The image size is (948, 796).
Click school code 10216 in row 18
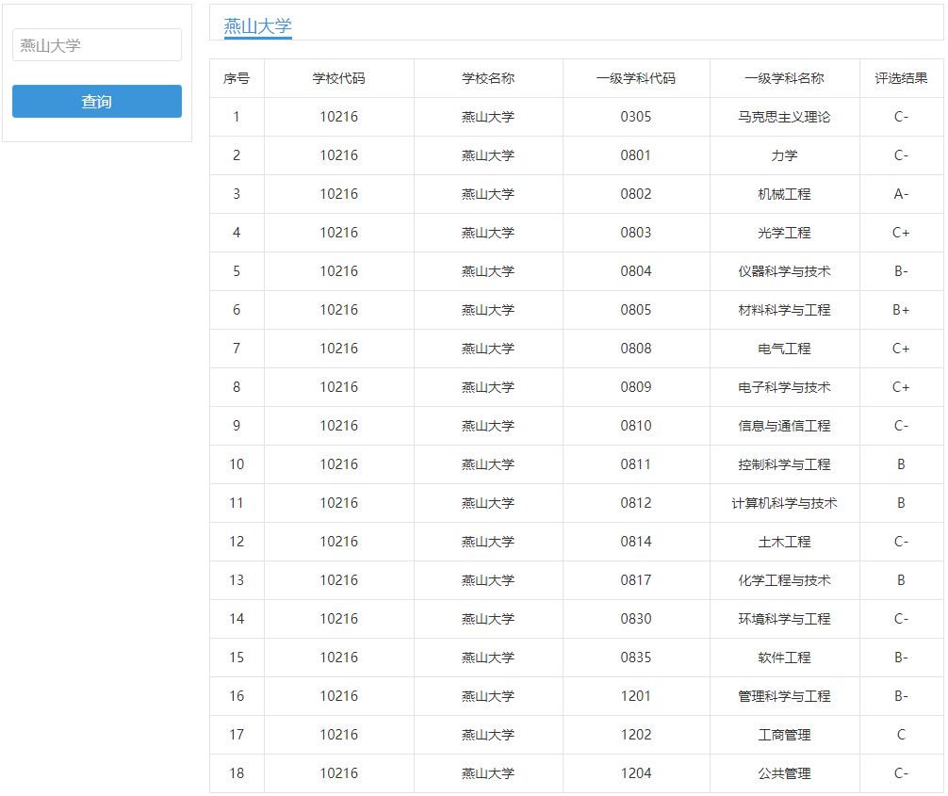338,774
